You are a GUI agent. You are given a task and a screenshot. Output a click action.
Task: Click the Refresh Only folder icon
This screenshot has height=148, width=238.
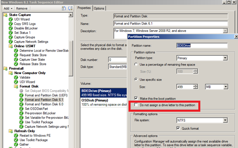(11, 131)
